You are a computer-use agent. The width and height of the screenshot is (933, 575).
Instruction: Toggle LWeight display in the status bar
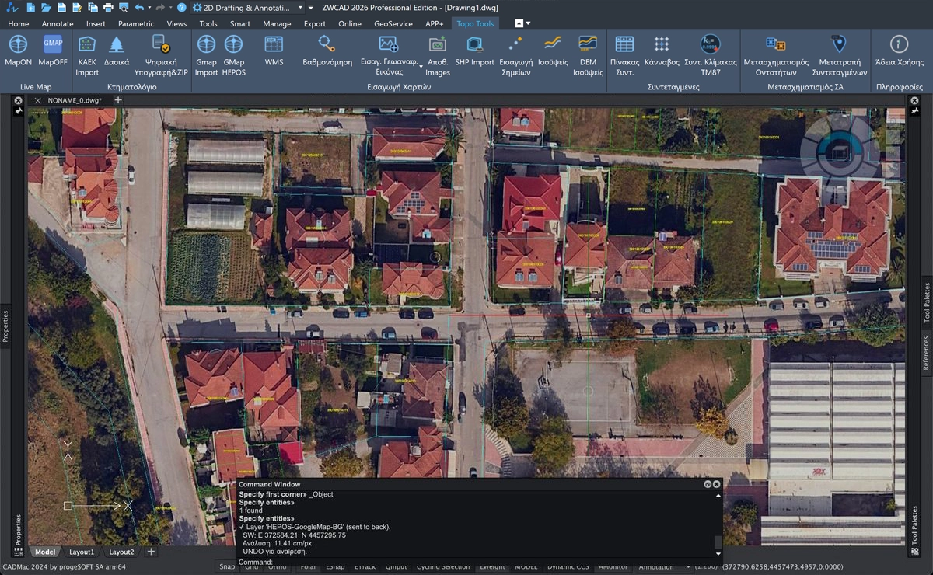pos(492,566)
